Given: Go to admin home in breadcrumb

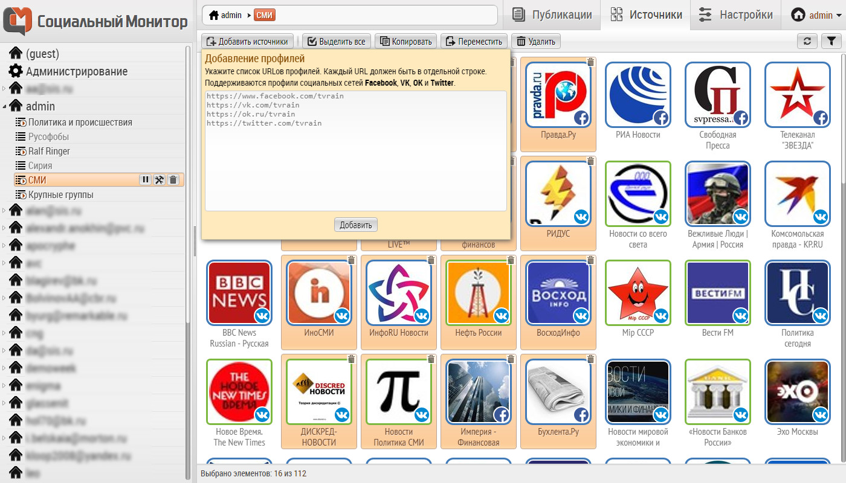Looking at the screenshot, I should pos(225,15).
